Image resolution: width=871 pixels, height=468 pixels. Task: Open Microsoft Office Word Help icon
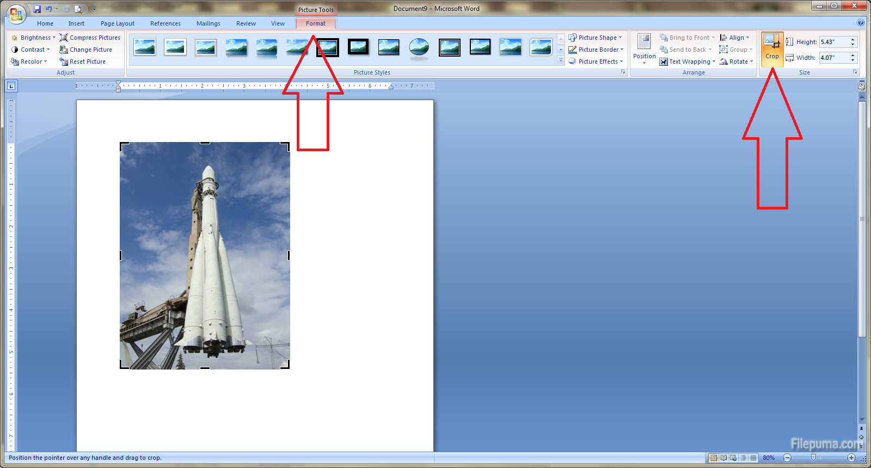[x=861, y=22]
